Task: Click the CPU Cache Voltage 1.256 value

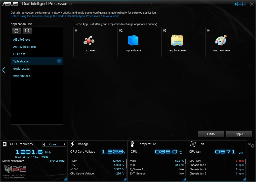Action: click(119, 173)
